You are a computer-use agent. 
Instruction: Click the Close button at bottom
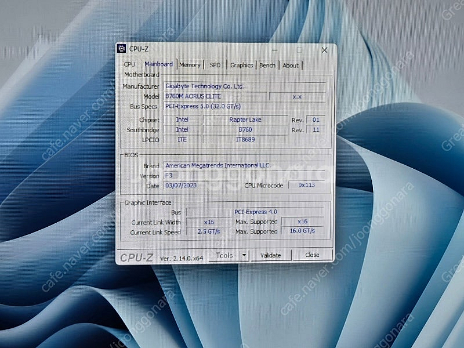[312, 255]
